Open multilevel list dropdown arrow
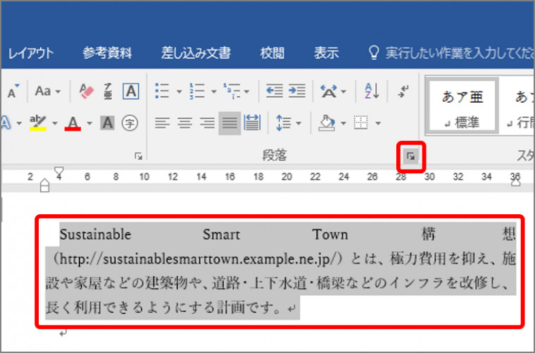Image resolution: width=535 pixels, height=353 pixels. pyautogui.click(x=246, y=92)
